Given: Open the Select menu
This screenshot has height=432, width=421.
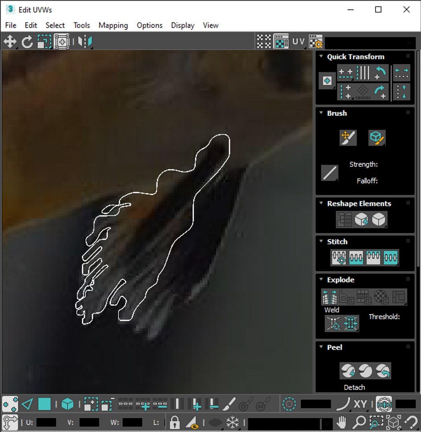Looking at the screenshot, I should (x=55, y=25).
